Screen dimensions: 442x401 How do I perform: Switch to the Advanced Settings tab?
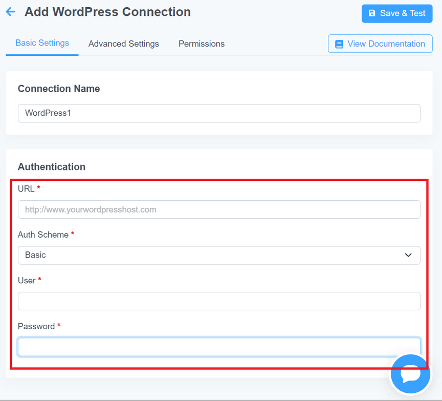click(x=123, y=44)
